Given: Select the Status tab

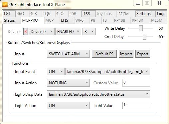Looking at the screenshot, I should click(12, 20).
